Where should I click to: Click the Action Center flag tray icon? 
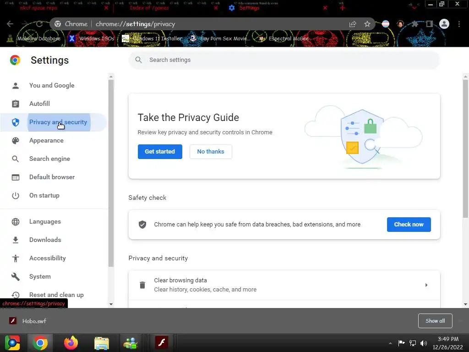(x=401, y=343)
